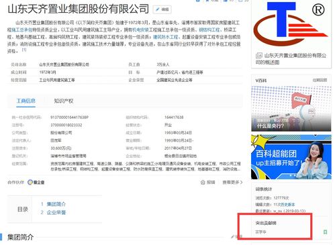Click the 编辑 button beside the company title

(x=162, y=9)
